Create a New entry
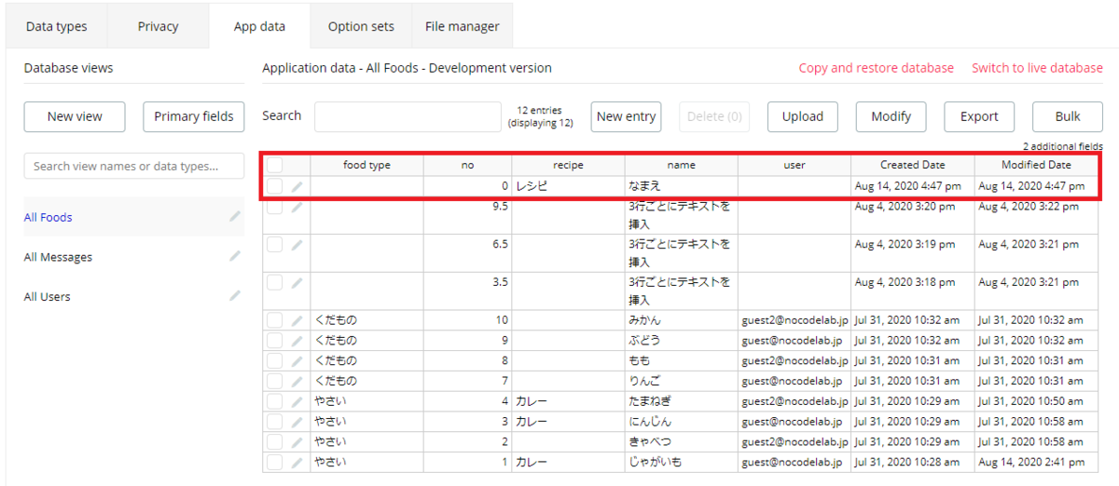Viewport: 1119px width, 486px height. 626,116
